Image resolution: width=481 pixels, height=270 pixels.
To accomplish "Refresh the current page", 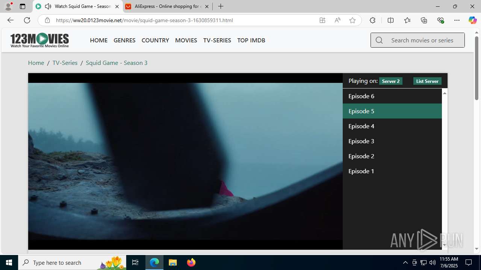I will click(x=27, y=20).
